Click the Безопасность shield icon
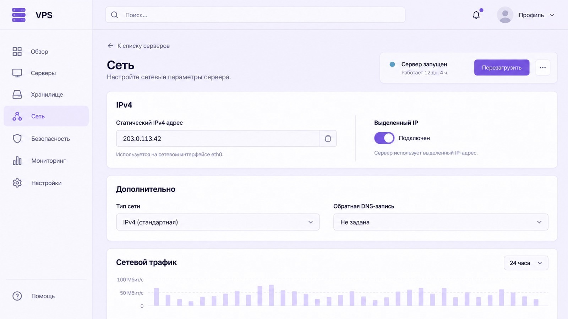 (17, 139)
